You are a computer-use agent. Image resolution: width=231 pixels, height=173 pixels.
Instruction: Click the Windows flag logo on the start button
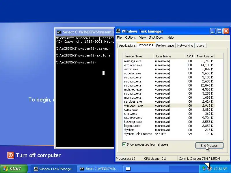click(x=5, y=169)
